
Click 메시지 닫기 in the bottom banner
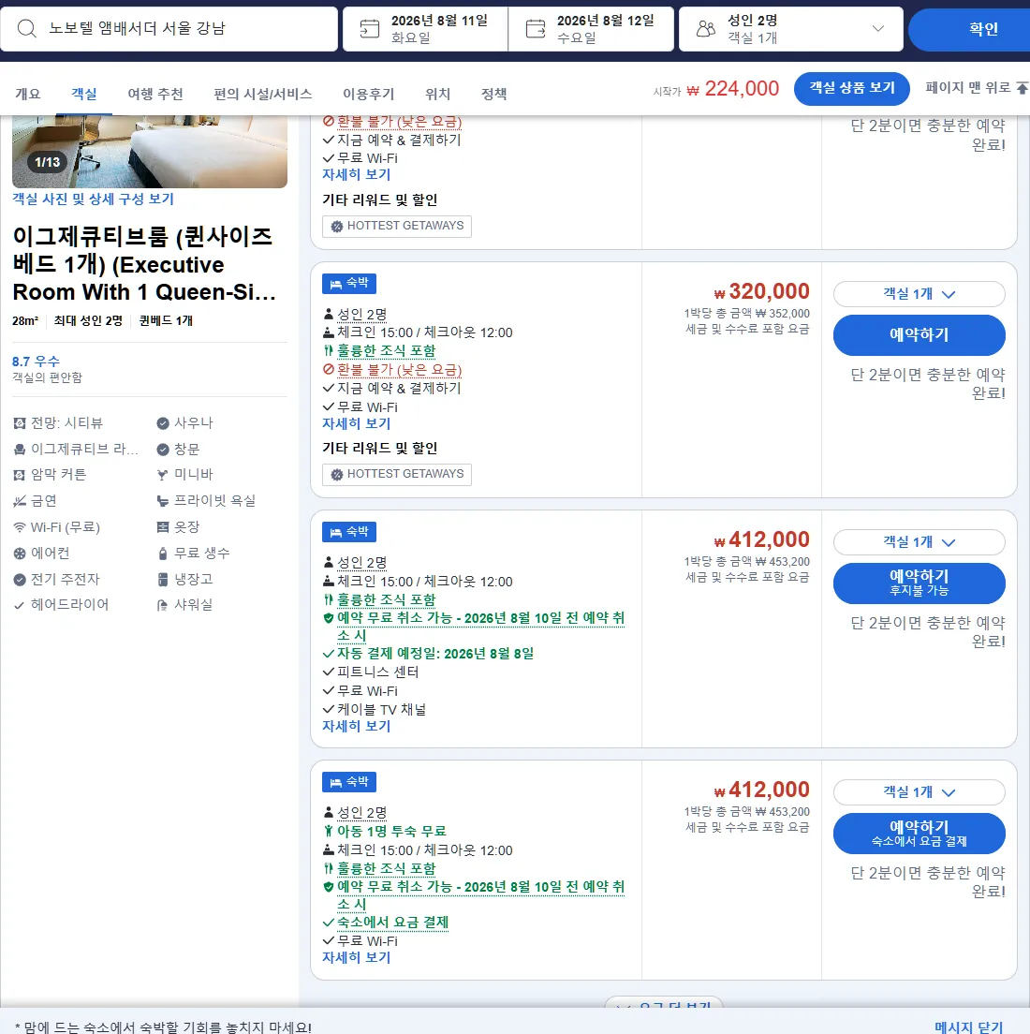click(969, 1027)
